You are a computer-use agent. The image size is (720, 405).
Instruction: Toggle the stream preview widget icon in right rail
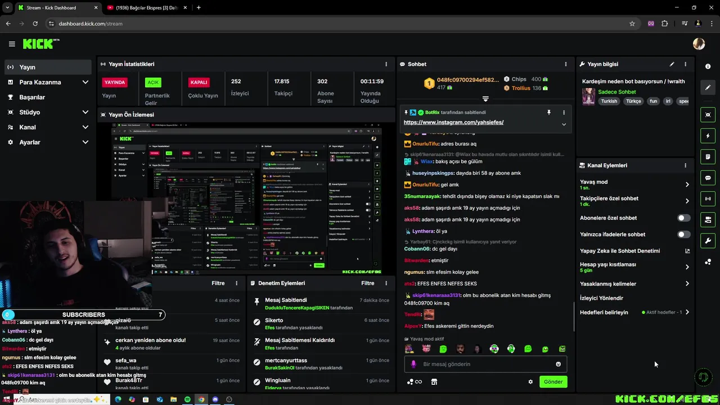click(x=708, y=115)
